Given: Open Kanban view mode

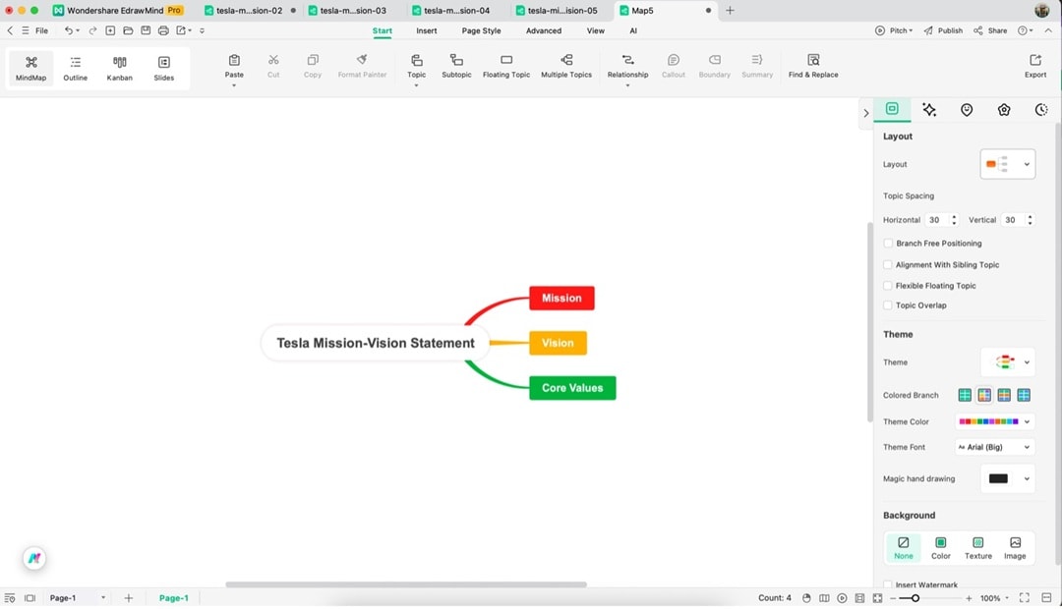Looking at the screenshot, I should [119, 69].
